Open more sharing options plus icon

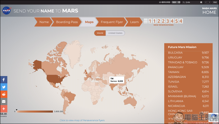pos(4,109)
